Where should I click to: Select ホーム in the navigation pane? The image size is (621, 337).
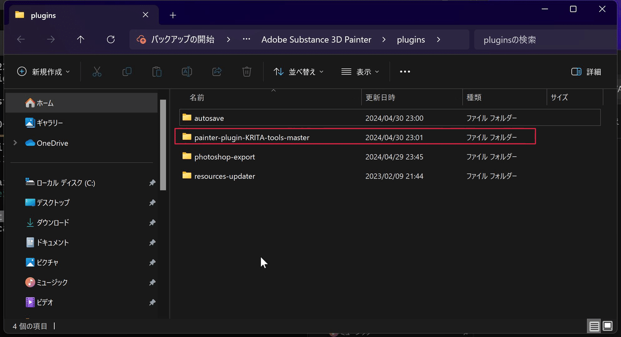(x=81, y=103)
